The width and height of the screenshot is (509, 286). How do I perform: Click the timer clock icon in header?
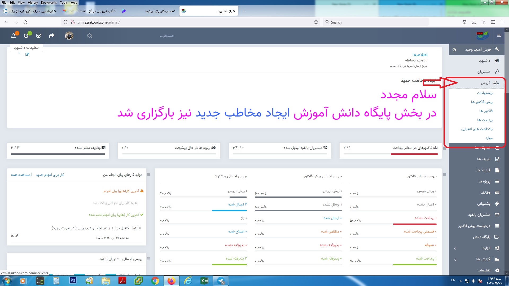(26, 36)
